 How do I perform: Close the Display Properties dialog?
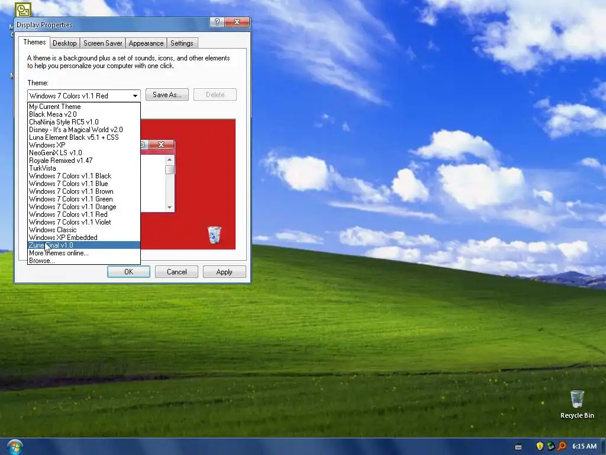[x=237, y=22]
